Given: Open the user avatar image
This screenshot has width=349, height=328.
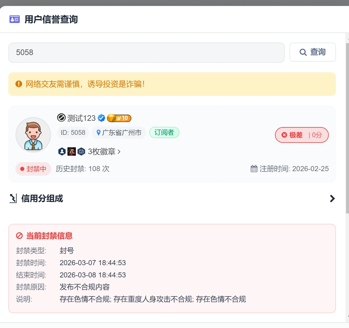Looking at the screenshot, I should point(33,135).
